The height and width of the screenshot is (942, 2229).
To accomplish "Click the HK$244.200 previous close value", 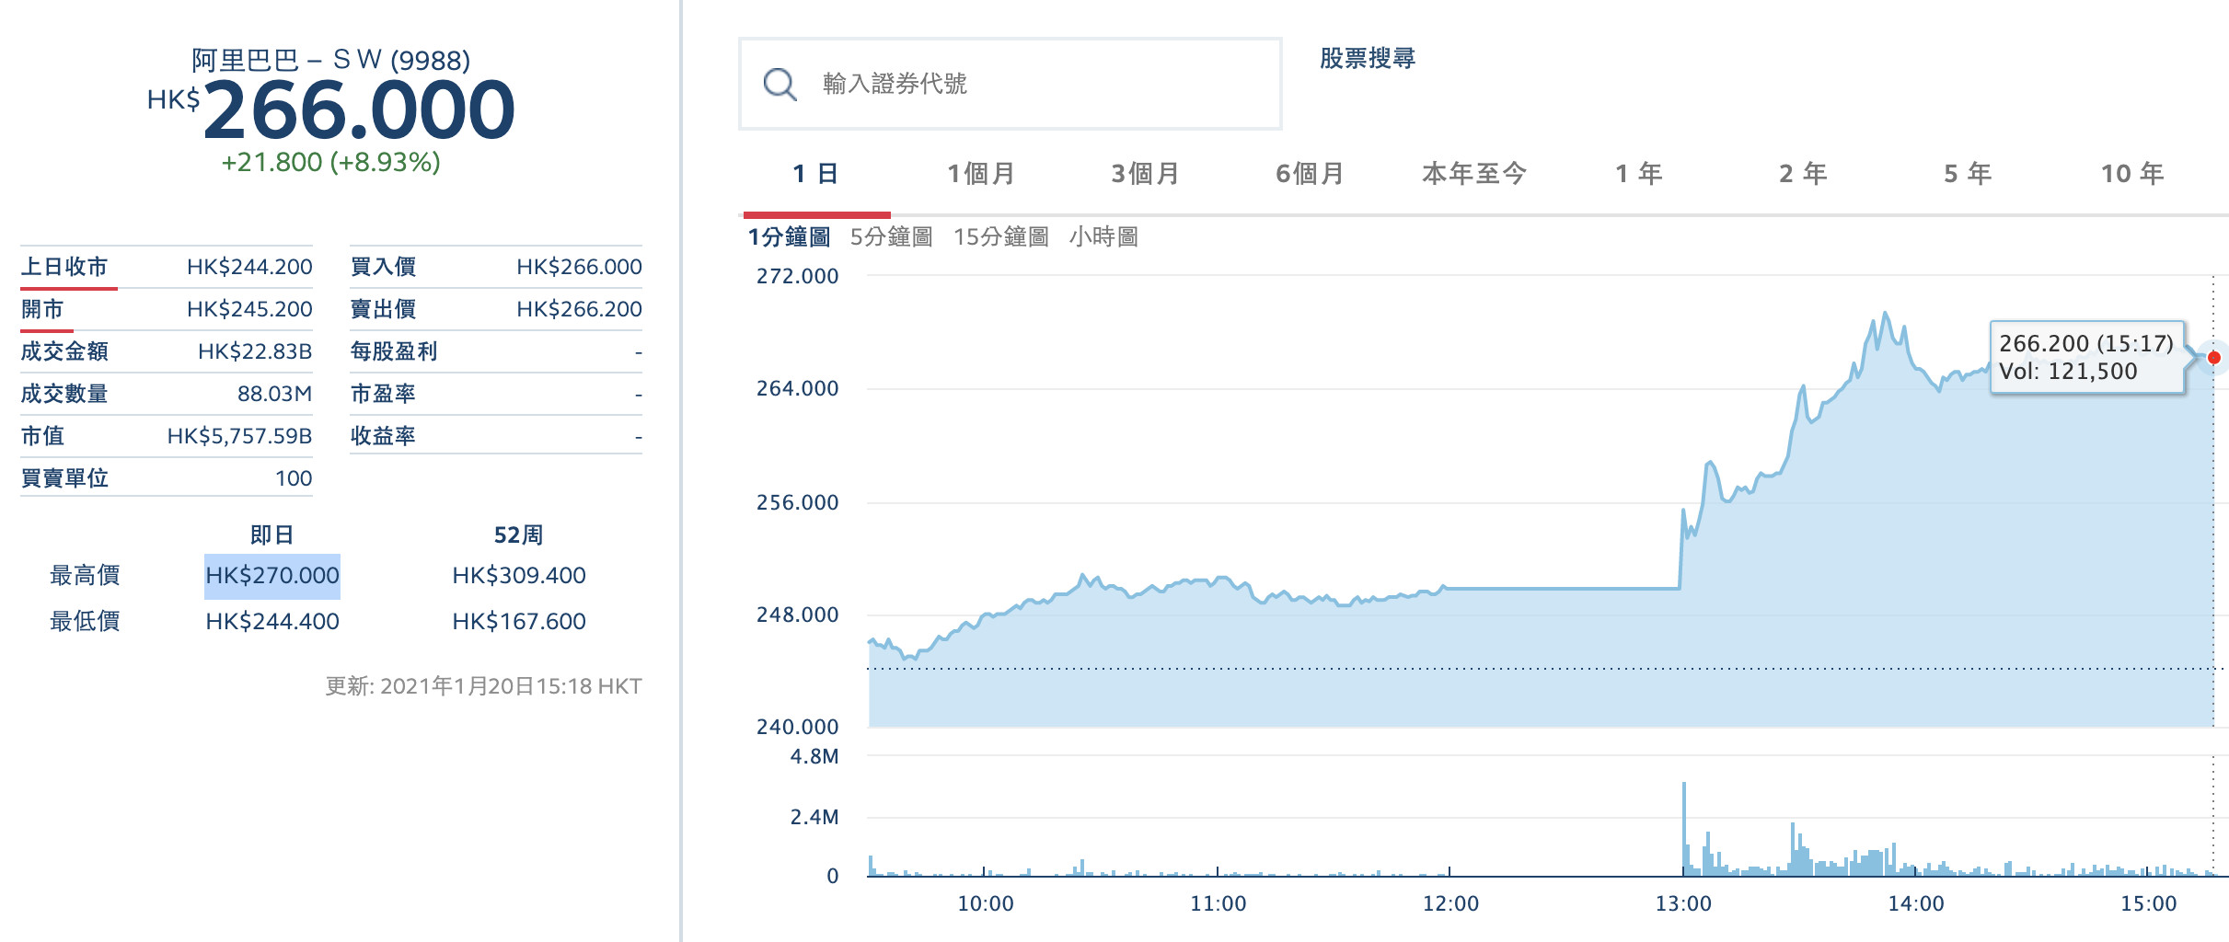I will coord(249,267).
